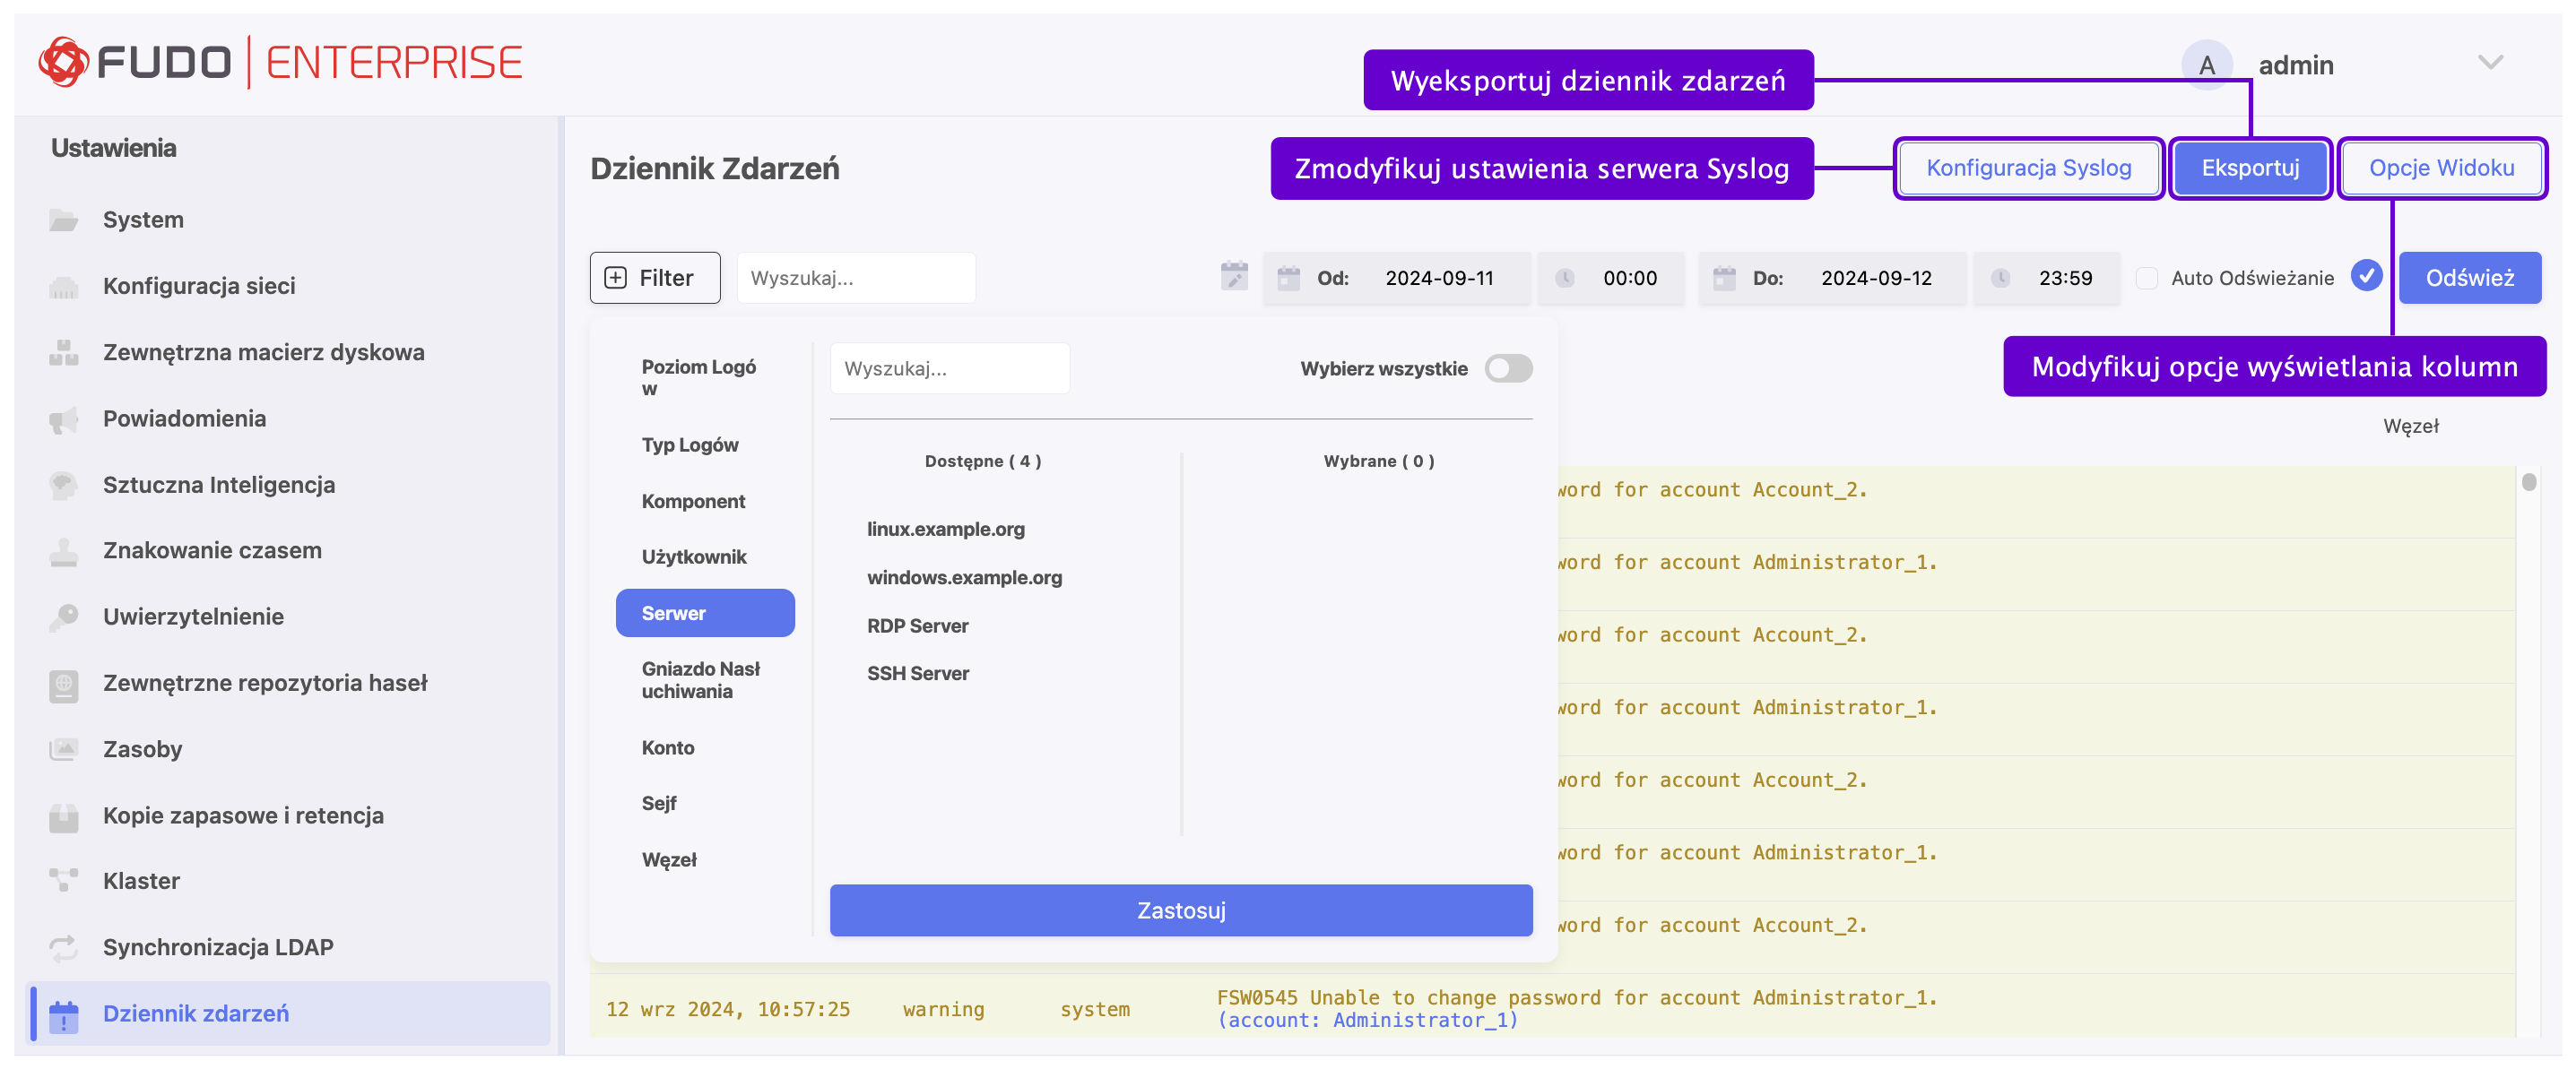Click the blue checkmark next to Odśwież
The image size is (2576, 1078).
coord(2366,276)
